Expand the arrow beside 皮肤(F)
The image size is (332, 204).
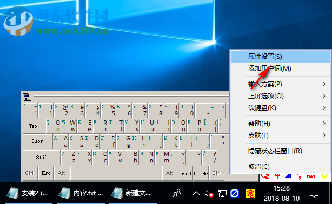click(324, 135)
